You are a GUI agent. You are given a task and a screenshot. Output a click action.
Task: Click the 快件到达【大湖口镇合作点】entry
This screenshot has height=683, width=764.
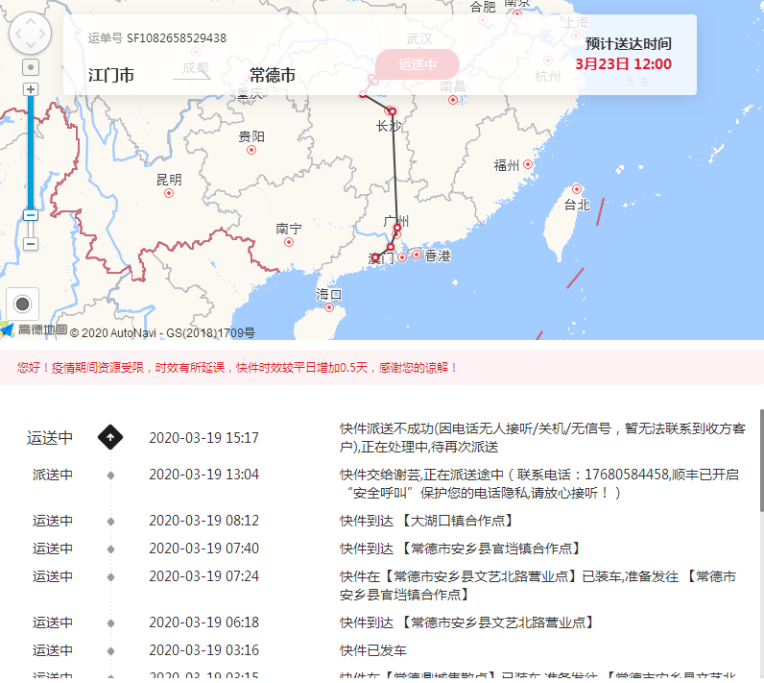427,521
